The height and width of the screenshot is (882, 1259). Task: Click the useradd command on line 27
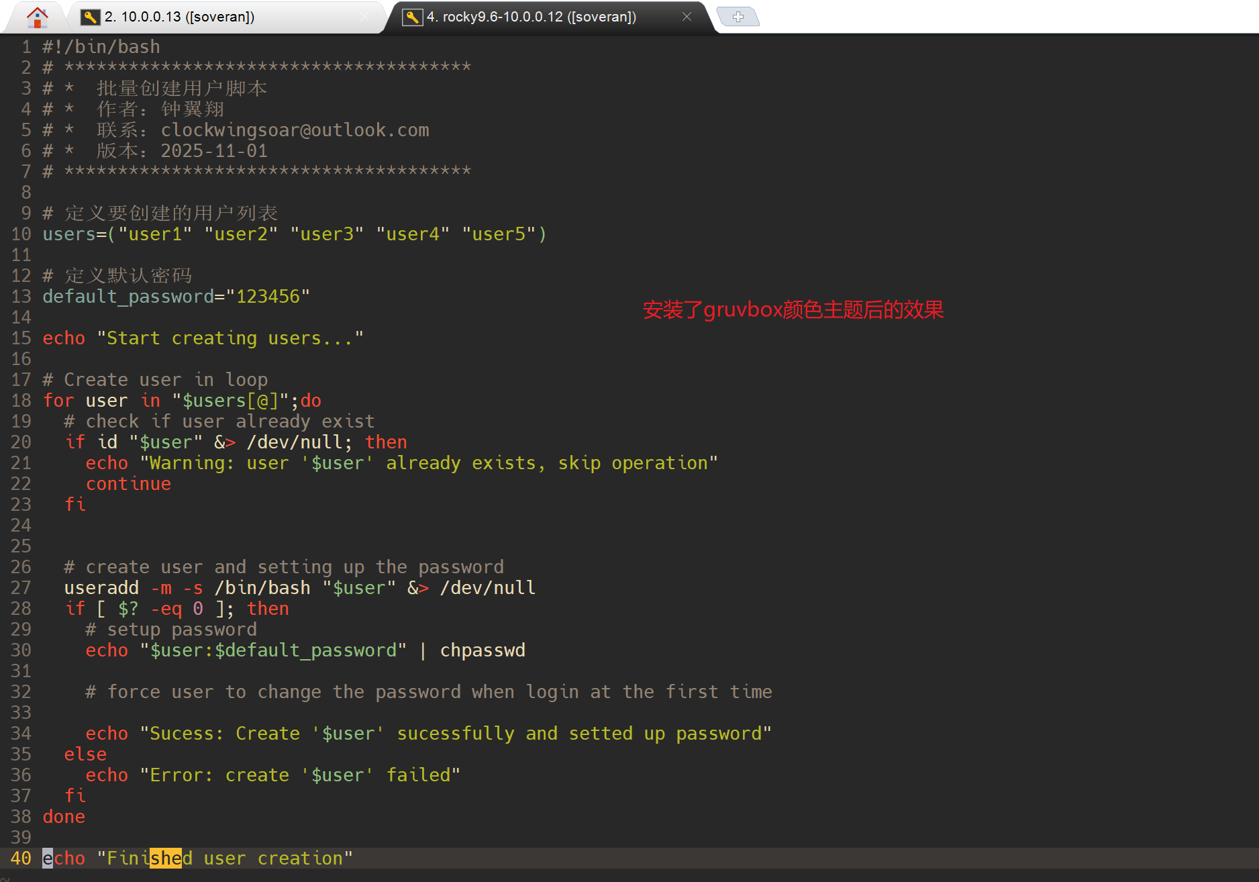coord(101,588)
